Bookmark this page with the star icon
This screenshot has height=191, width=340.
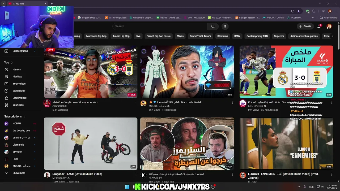tap(299, 11)
